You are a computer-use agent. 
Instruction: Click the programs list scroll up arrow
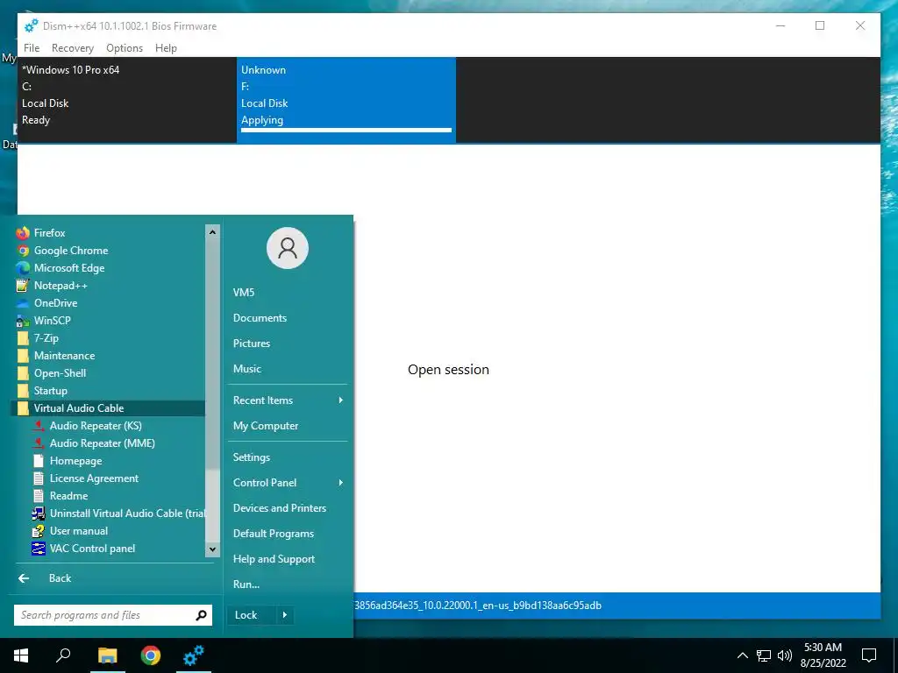tap(212, 231)
